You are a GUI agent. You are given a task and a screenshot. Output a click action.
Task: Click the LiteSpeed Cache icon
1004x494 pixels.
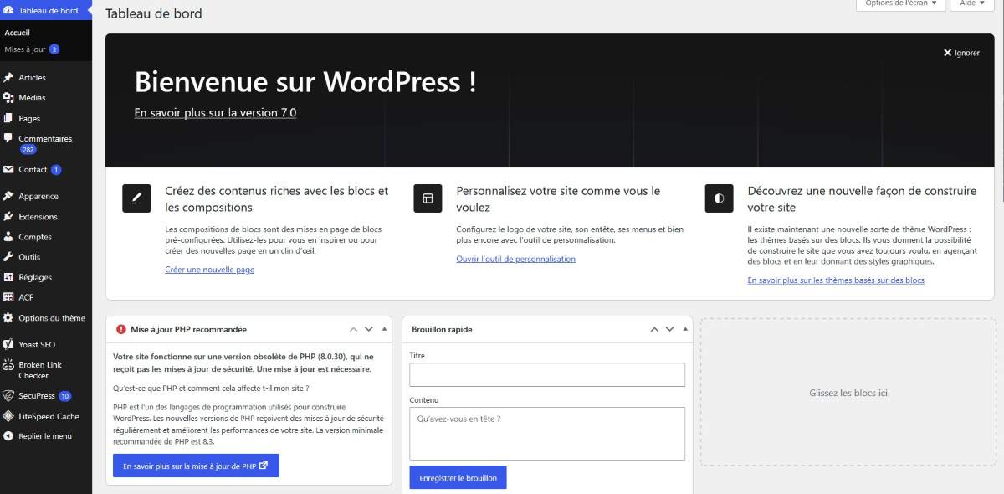pos(8,416)
